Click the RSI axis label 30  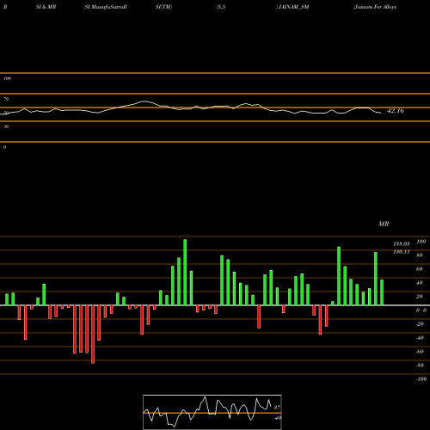pyautogui.click(x=6, y=126)
